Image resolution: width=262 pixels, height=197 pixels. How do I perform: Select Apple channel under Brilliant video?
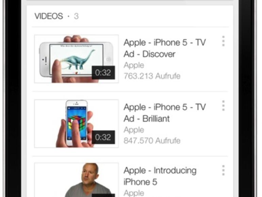[134, 130]
